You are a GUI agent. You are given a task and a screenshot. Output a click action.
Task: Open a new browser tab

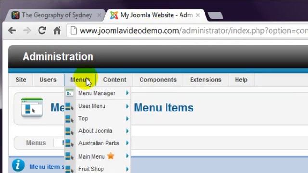click(x=216, y=15)
